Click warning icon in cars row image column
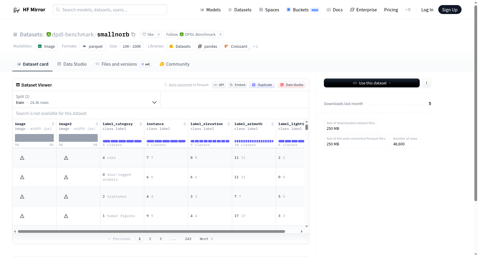478x257 pixels. (22, 158)
